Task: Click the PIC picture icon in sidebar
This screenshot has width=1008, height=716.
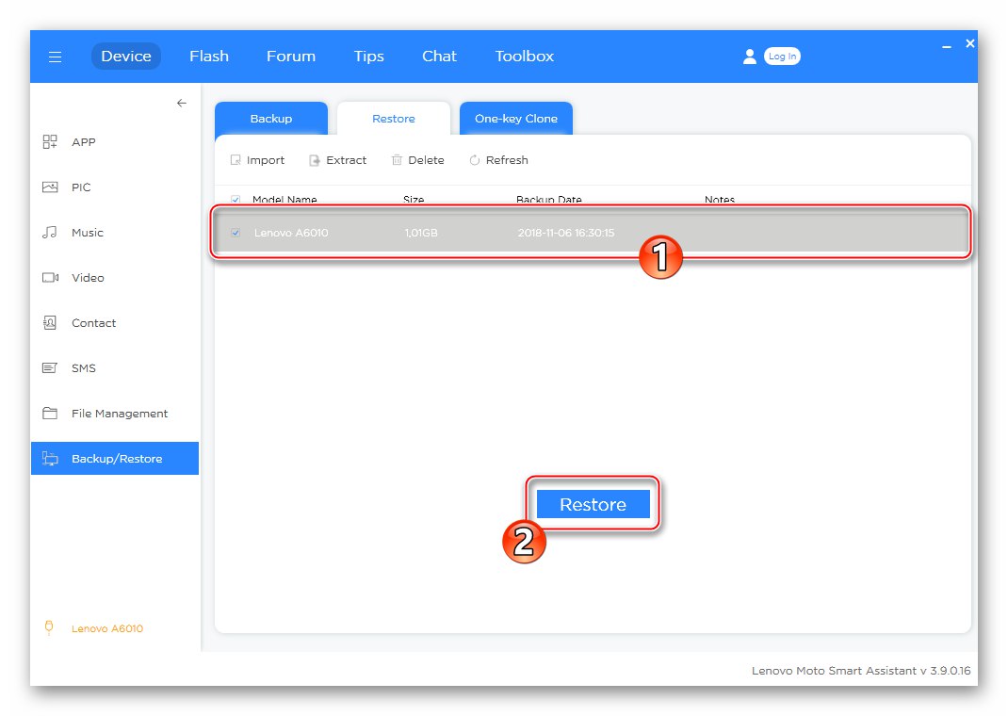Action: tap(50, 187)
